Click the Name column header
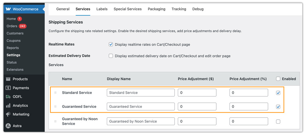 67,79
